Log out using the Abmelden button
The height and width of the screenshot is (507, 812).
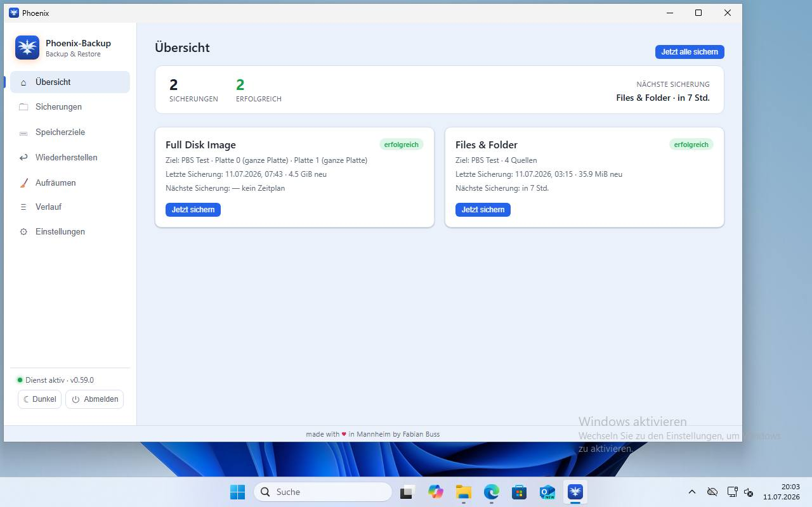coord(95,399)
